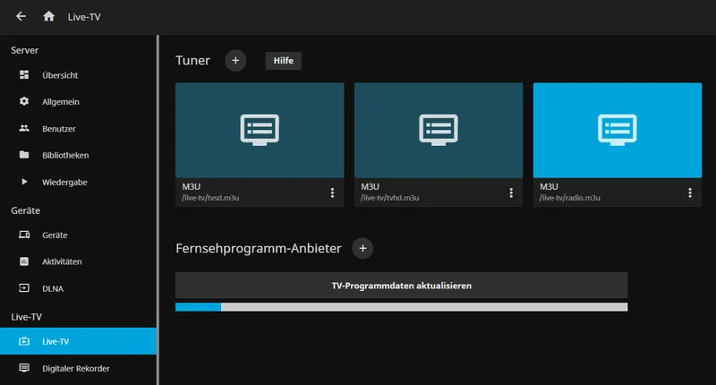Click the /live-tv/tvsd.m3u path text

click(210, 198)
